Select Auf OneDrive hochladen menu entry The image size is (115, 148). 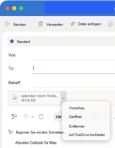point(87,135)
